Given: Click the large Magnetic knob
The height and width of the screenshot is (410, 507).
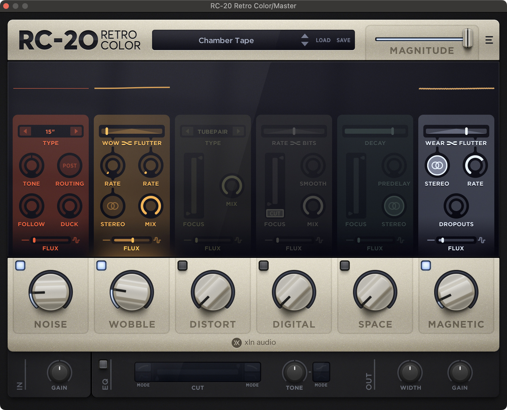Looking at the screenshot, I should 456,292.
